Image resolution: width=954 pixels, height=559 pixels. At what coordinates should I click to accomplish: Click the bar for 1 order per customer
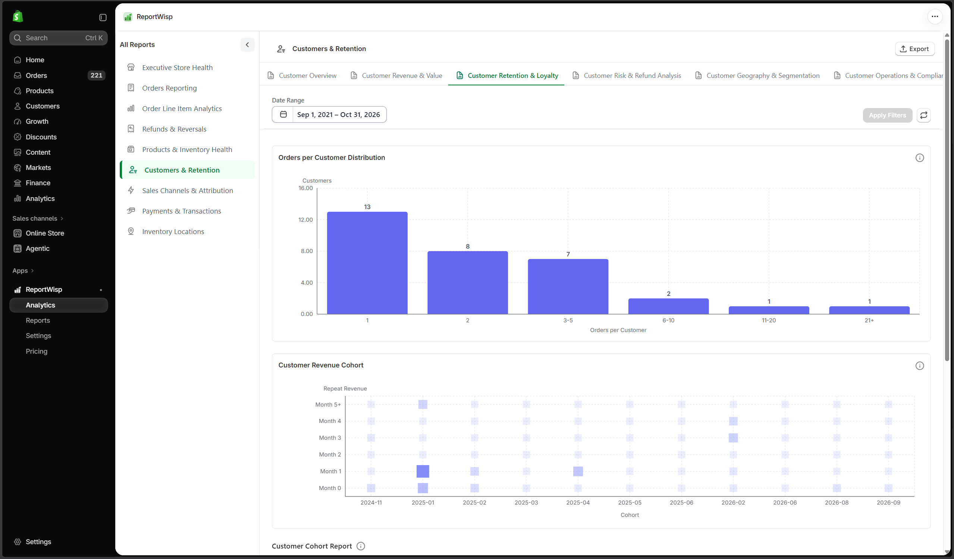pos(367,263)
